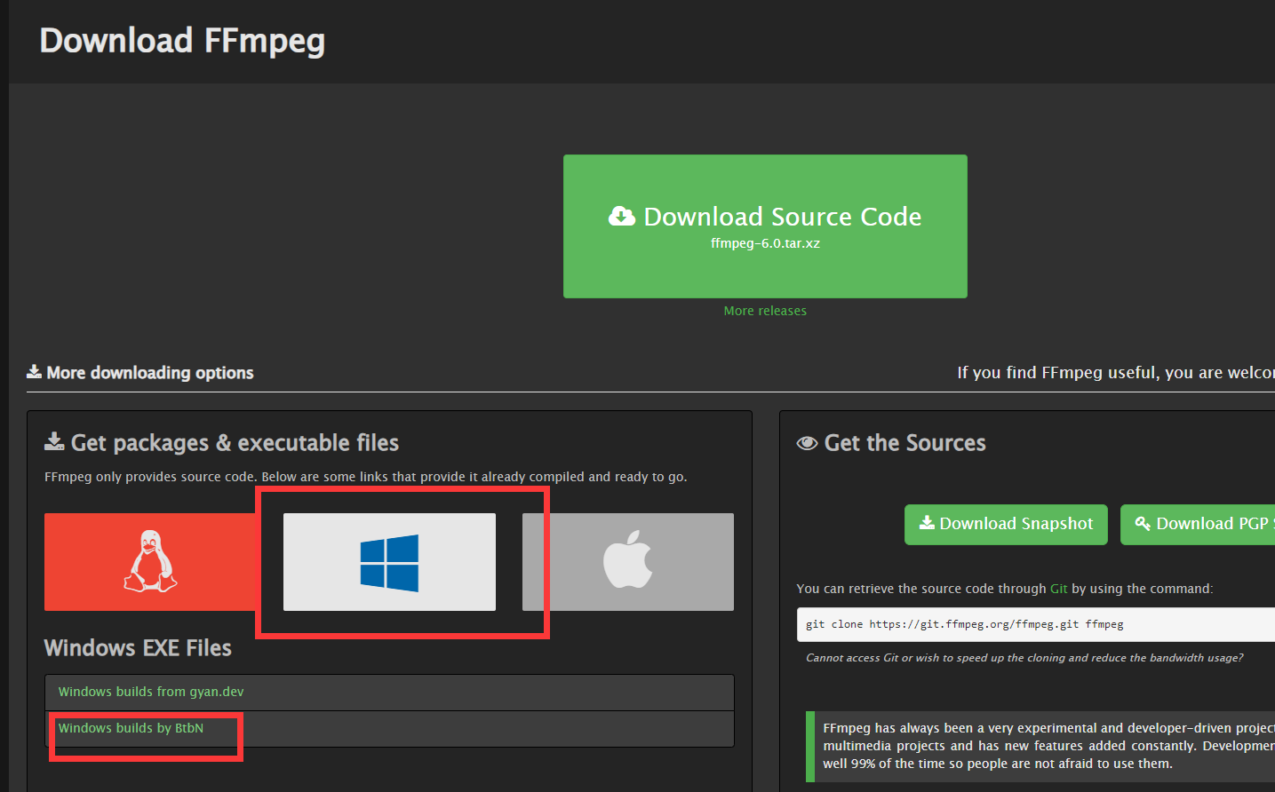Click the Linux penguin icon tile
The height and width of the screenshot is (792, 1275).
[151, 561]
